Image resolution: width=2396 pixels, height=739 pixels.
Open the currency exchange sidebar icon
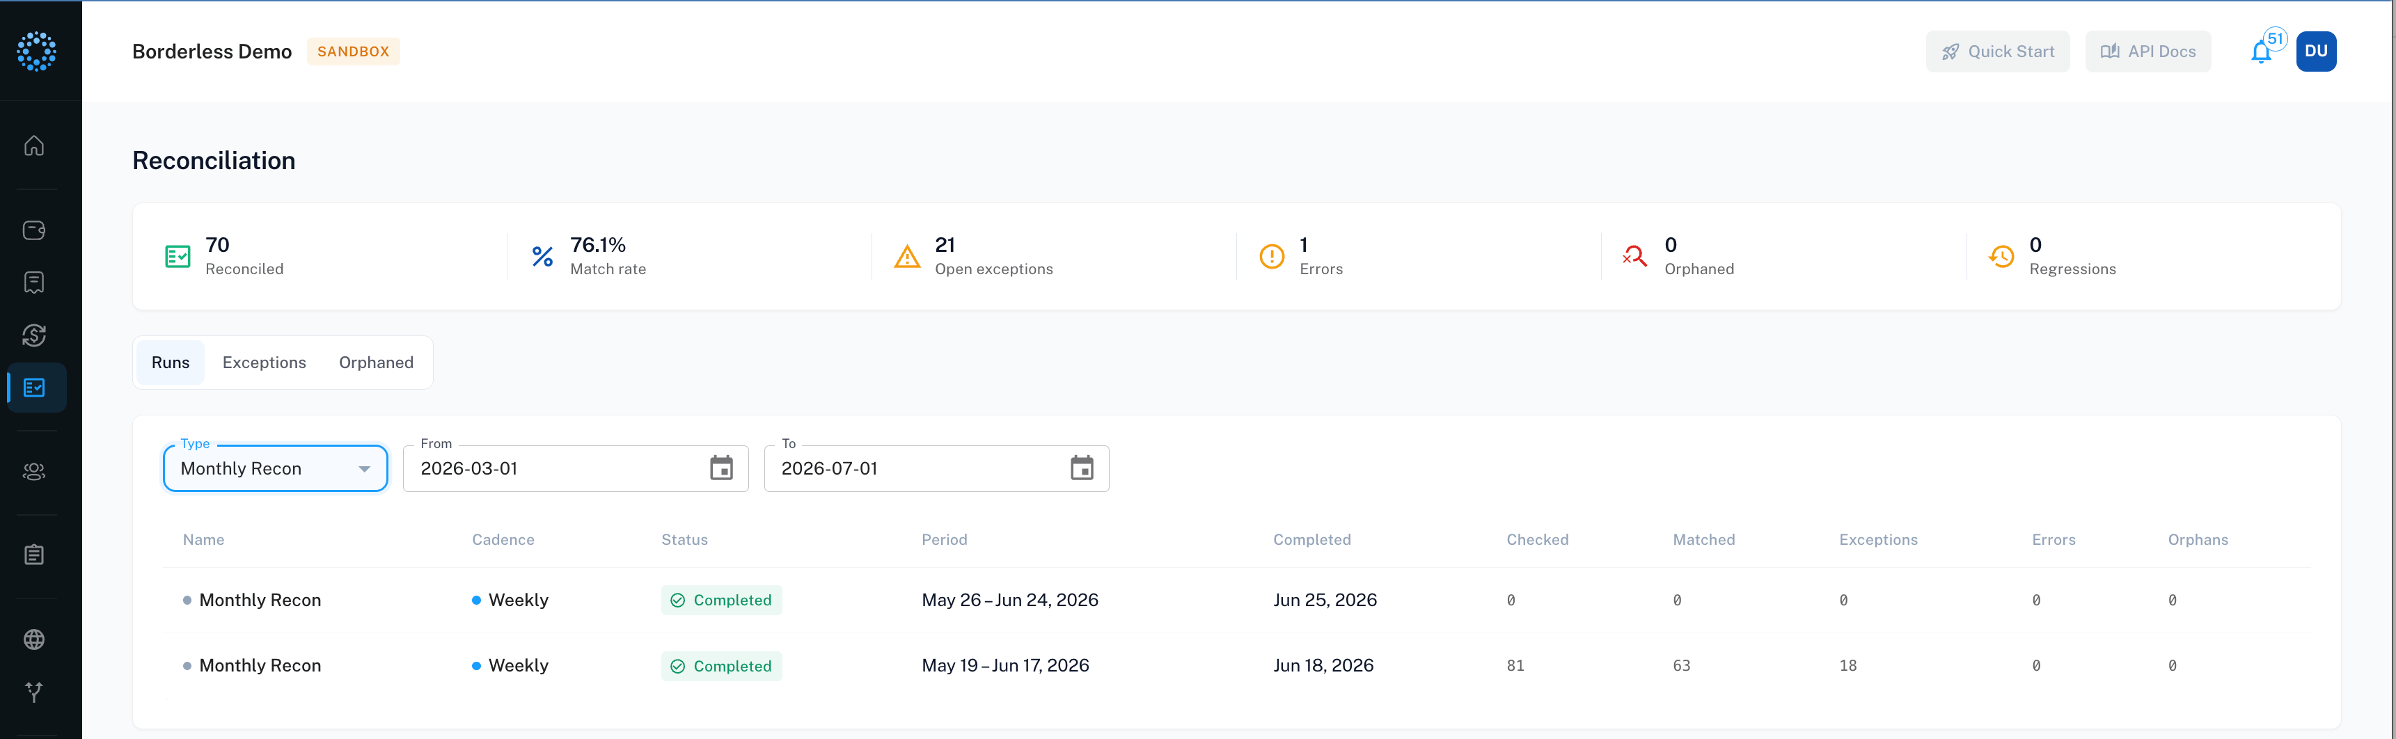click(x=34, y=335)
